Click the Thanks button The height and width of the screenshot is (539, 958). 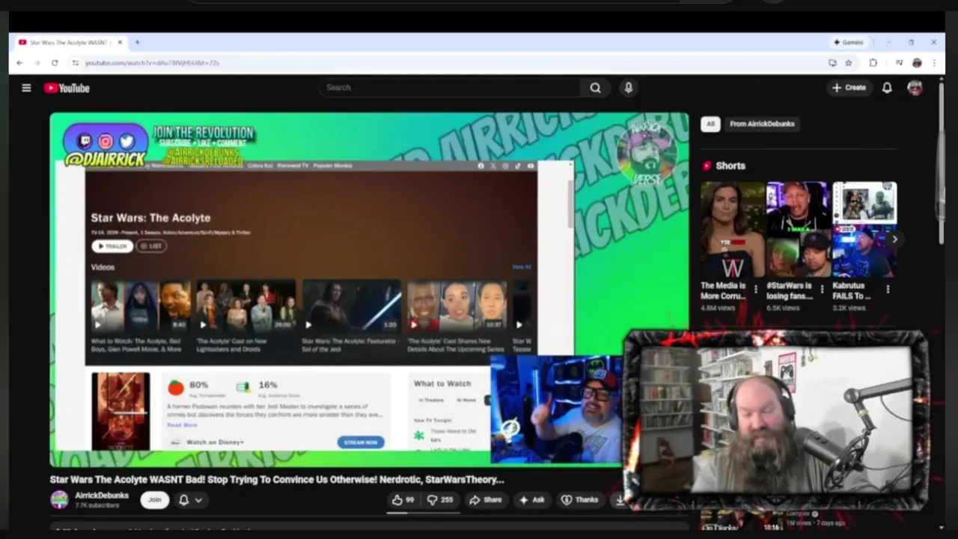tap(580, 499)
